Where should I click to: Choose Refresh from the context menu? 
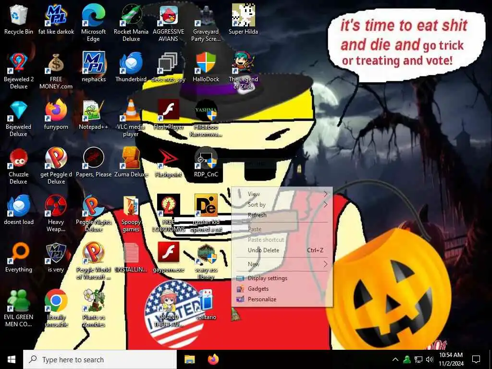tap(282, 215)
